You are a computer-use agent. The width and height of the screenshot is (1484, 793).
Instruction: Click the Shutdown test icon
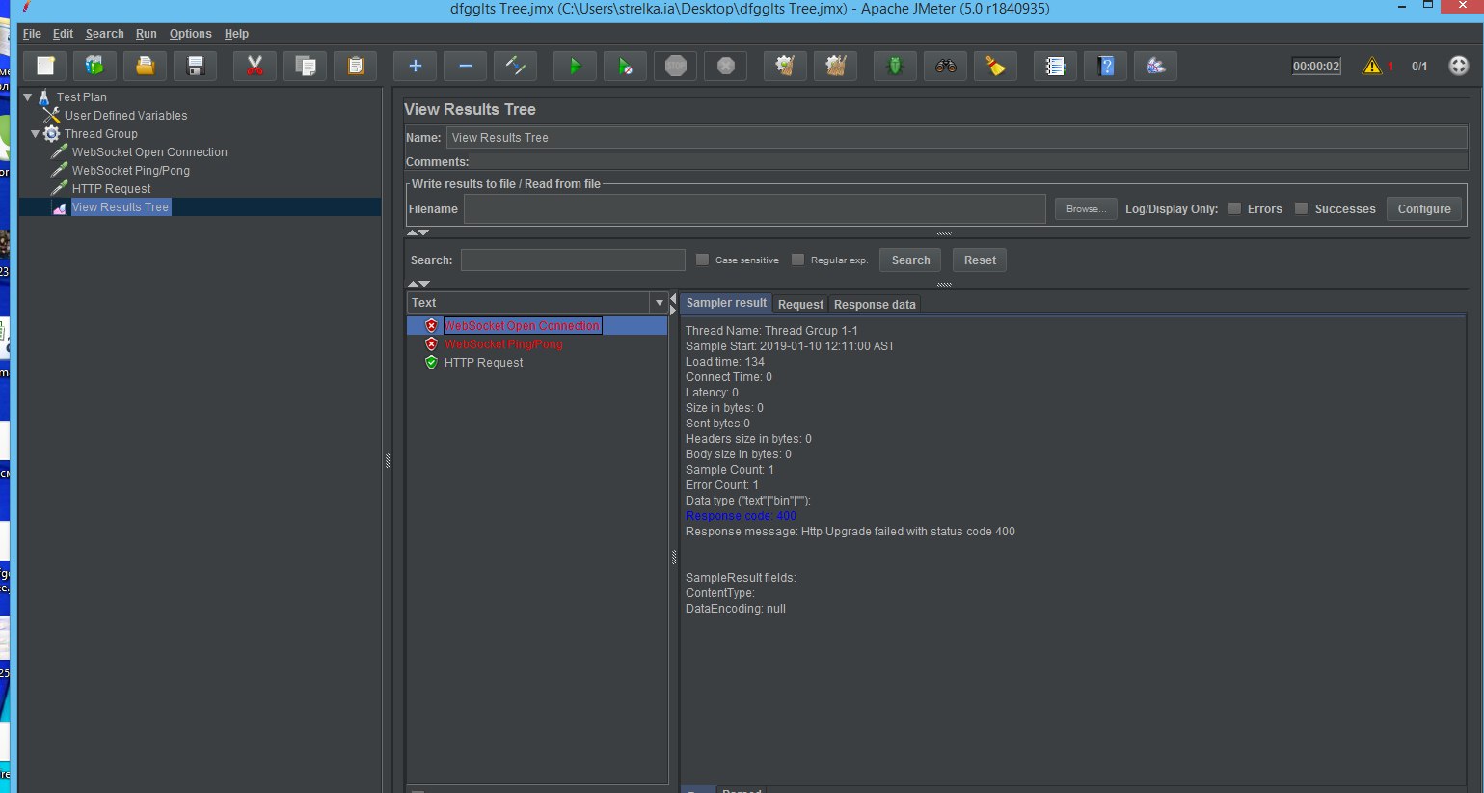[x=725, y=66]
